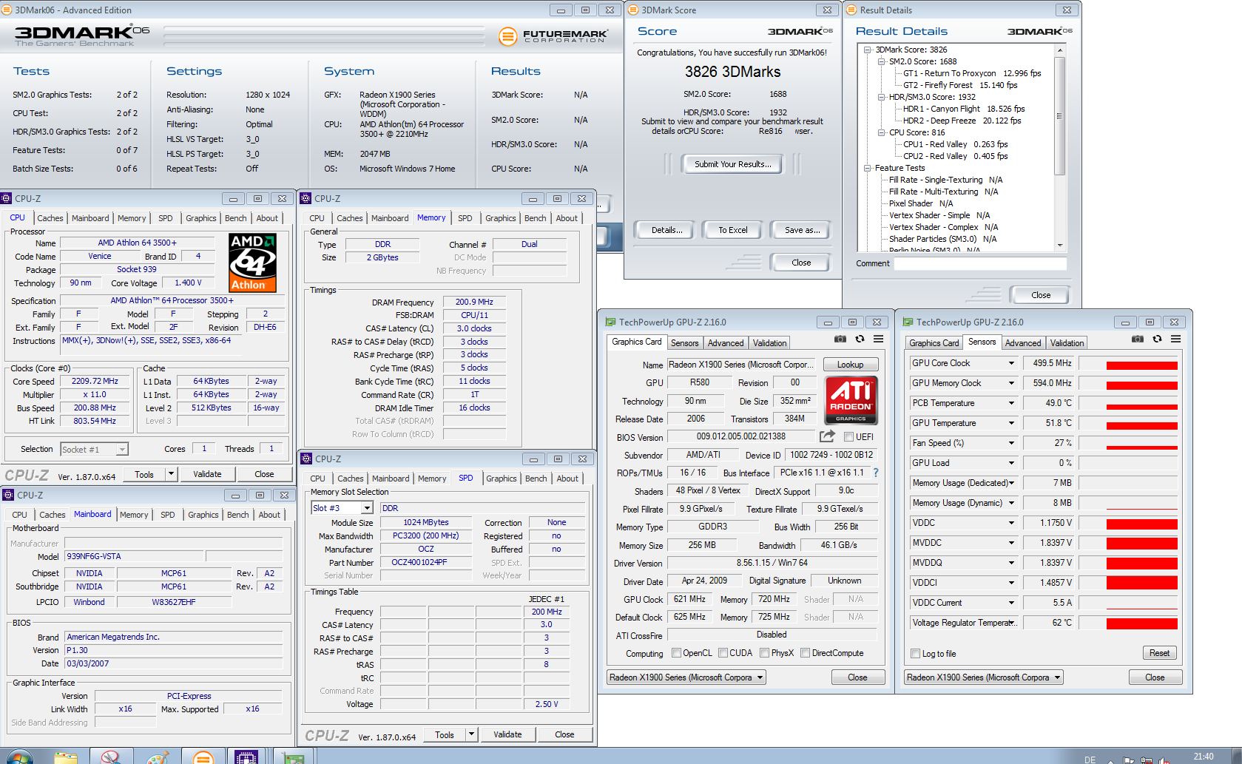The height and width of the screenshot is (764, 1242).
Task: Switch to Bench tab in CPU-Z Memory window
Action: coord(535,218)
